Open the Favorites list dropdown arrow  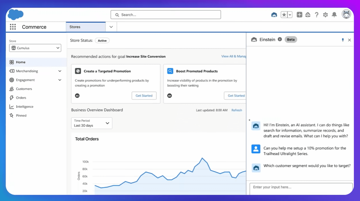[x=290, y=15]
